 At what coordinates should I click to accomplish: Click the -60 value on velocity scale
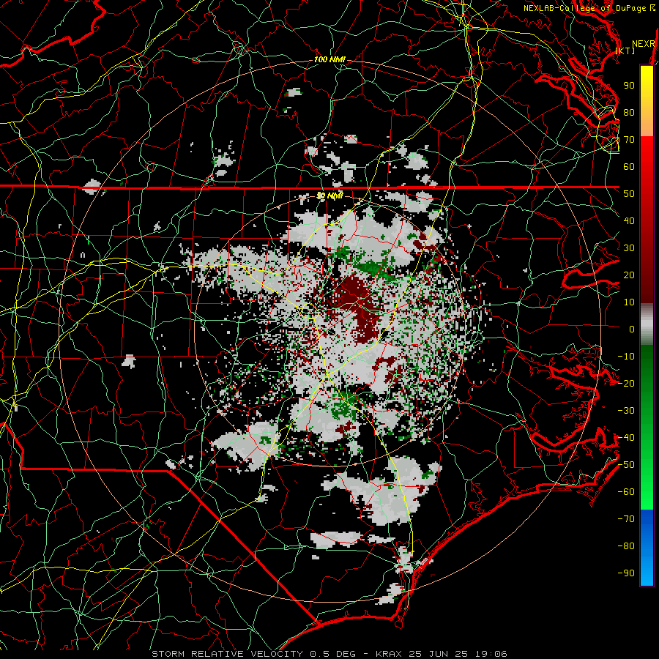pyautogui.click(x=626, y=492)
